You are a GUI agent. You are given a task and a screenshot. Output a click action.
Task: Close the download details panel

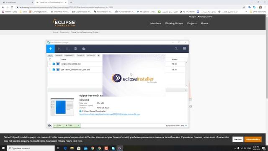coord(186,90)
